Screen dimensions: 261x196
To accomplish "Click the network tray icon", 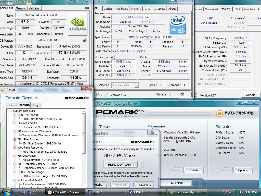I will tap(237, 192).
